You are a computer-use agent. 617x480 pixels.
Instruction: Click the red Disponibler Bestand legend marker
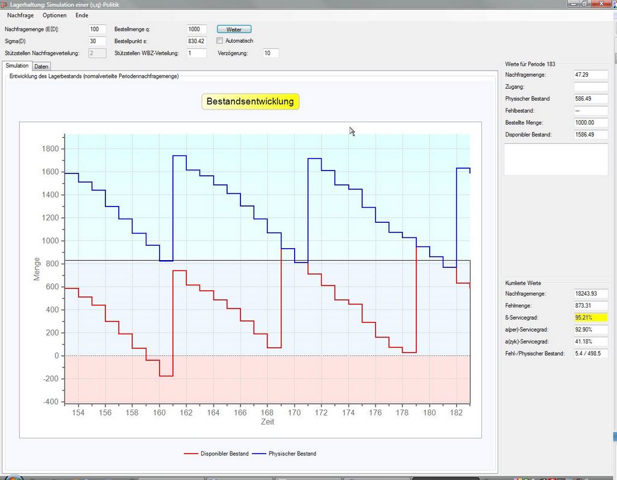click(x=191, y=454)
